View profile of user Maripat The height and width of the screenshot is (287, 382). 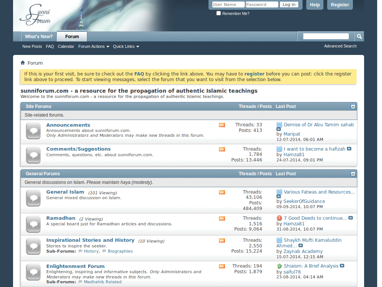tap(292, 134)
